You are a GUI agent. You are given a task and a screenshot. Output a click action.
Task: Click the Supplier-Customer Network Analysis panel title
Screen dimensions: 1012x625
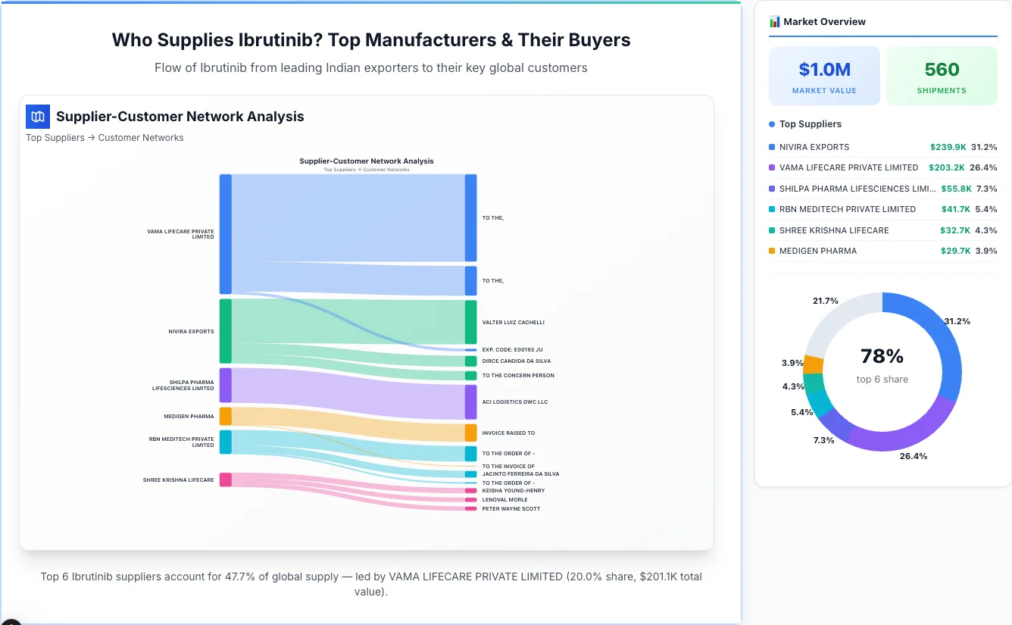(x=180, y=116)
